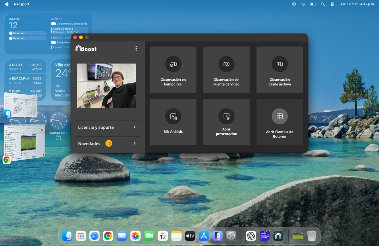Open Control Center
The image size is (379, 246).
pos(332,4)
